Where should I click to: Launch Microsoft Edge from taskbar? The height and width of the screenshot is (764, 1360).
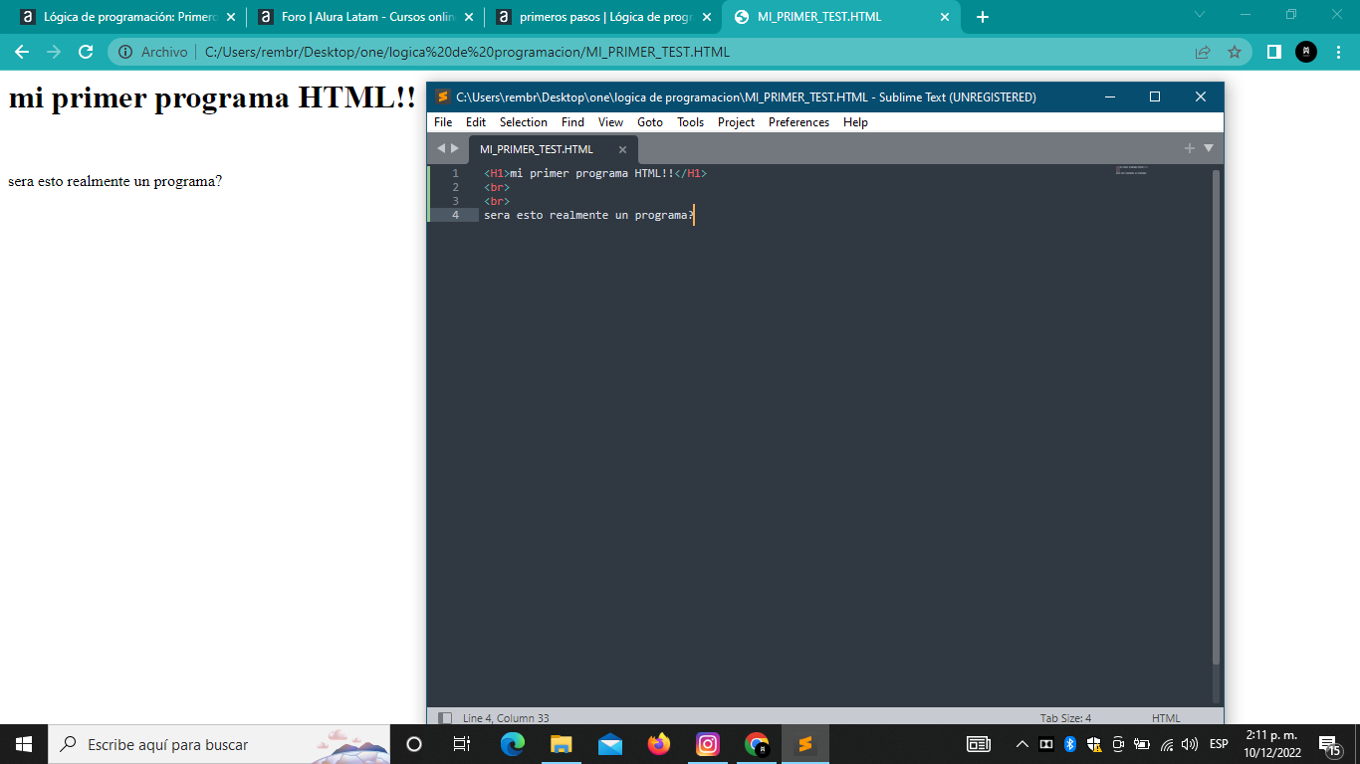513,744
